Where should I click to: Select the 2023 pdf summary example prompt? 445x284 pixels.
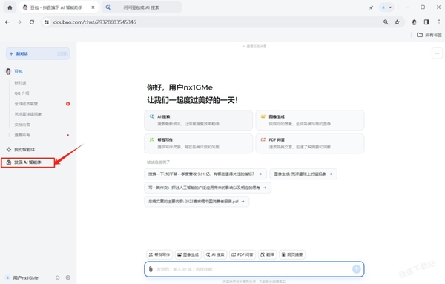tap(197, 202)
